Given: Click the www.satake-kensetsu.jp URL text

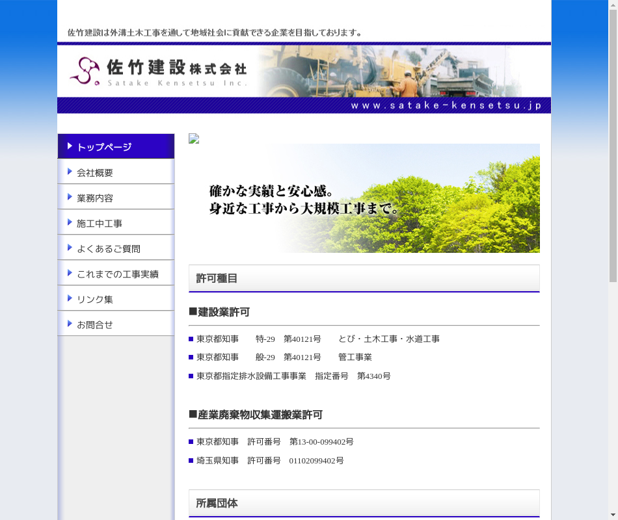Looking at the screenshot, I should point(446,105).
